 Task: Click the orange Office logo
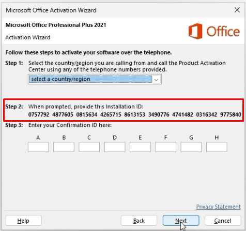(x=214, y=31)
